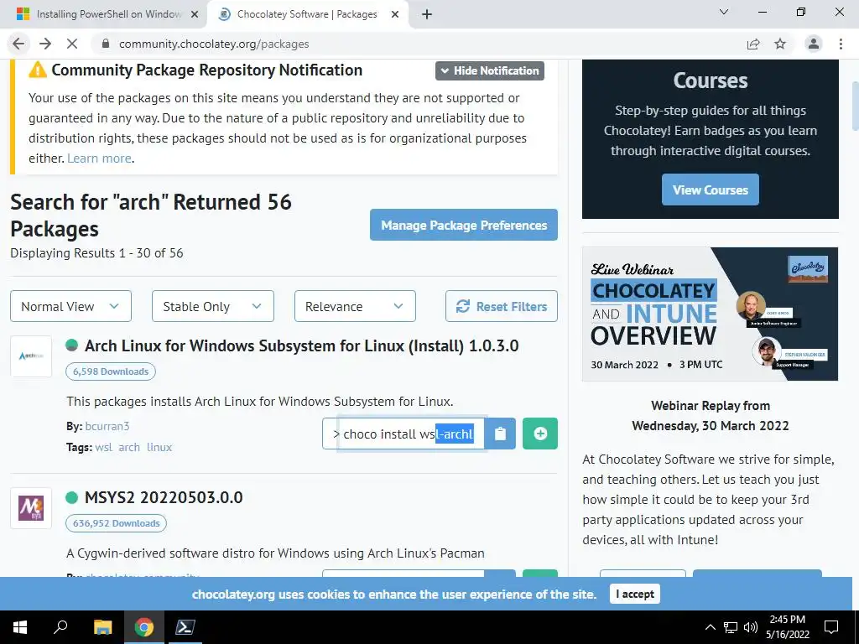Click the taskbar clock showing 2:45 PM
The height and width of the screenshot is (644, 859).
(x=787, y=627)
